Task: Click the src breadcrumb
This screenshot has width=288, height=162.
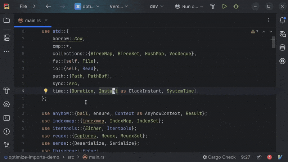Action: coord(71,157)
